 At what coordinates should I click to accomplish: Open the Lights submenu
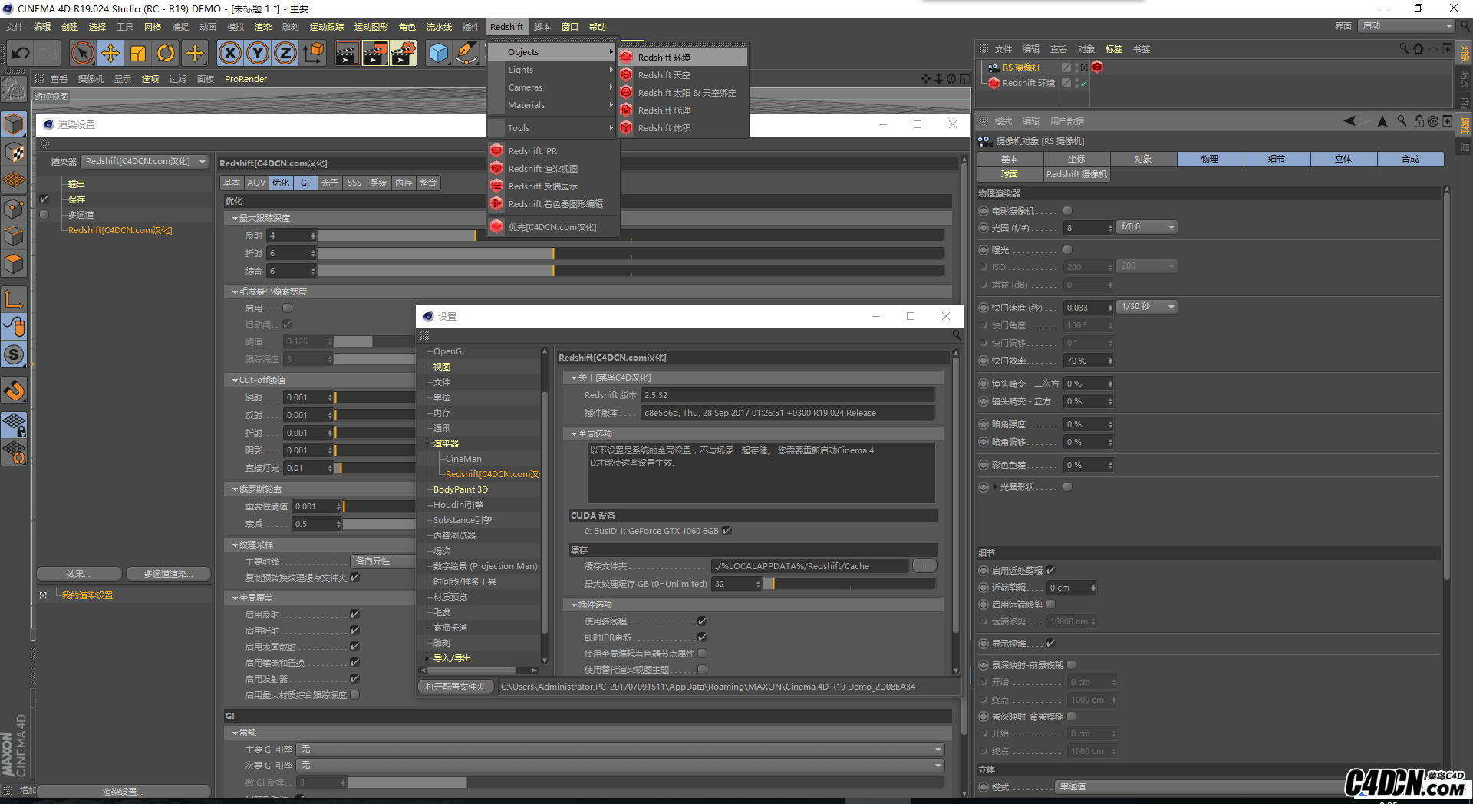[552, 70]
